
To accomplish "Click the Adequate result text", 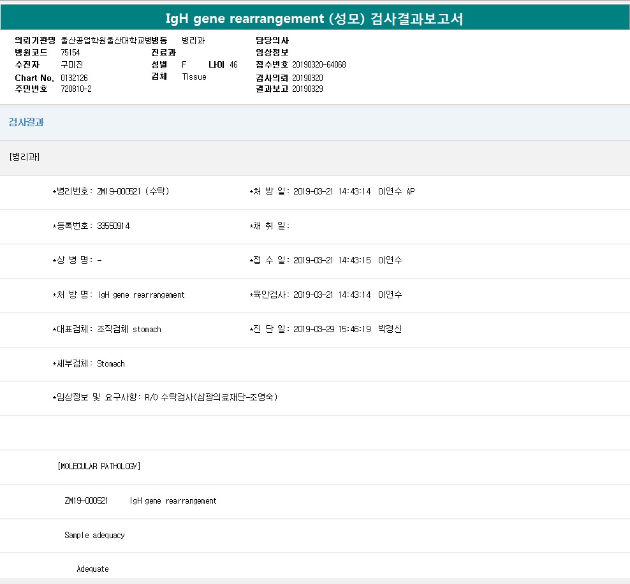I will pyautogui.click(x=92, y=569).
